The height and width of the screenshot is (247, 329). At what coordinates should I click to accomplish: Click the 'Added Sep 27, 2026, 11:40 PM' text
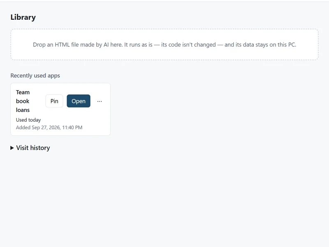49,128
